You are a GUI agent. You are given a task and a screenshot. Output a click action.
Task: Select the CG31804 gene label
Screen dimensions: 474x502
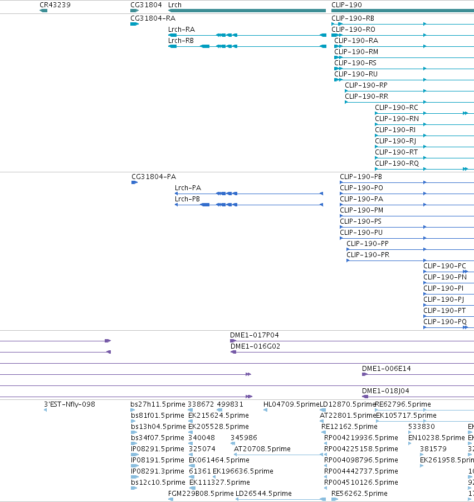(146, 5)
